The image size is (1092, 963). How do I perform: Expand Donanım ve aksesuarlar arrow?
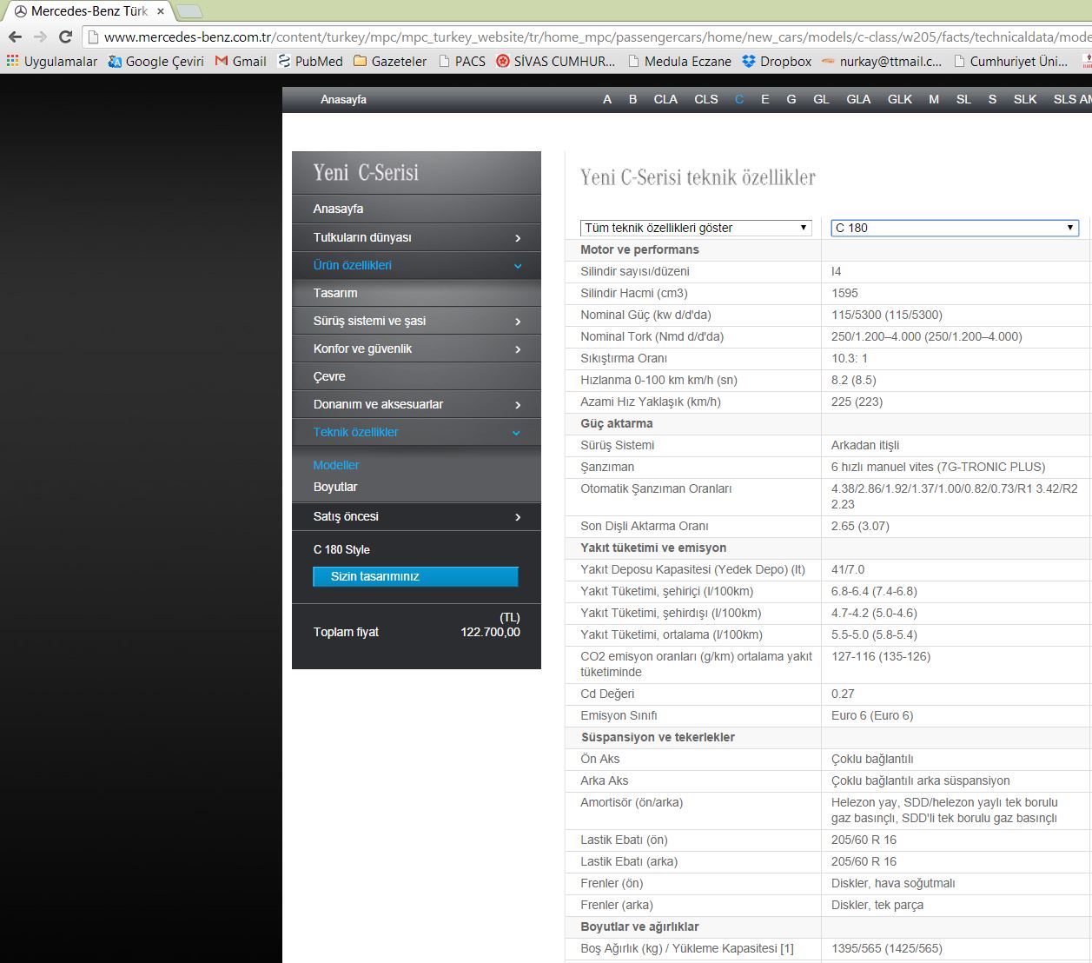(518, 405)
